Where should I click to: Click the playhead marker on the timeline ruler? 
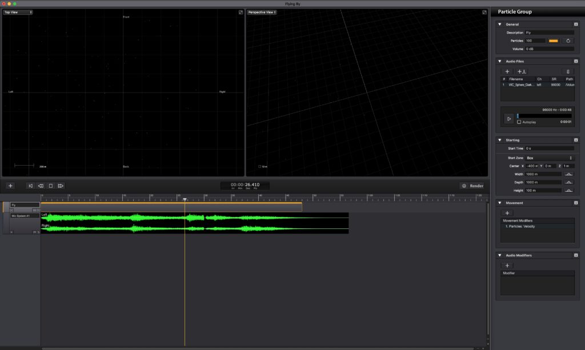pyautogui.click(x=185, y=200)
